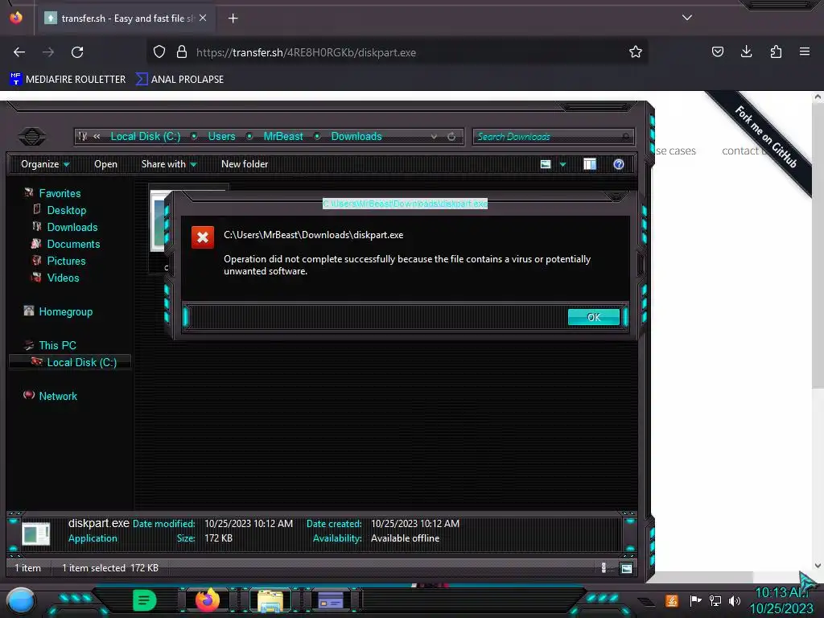Screen dimensions: 824x618
Task: Go back in Firefox history
Action: pos(19,52)
